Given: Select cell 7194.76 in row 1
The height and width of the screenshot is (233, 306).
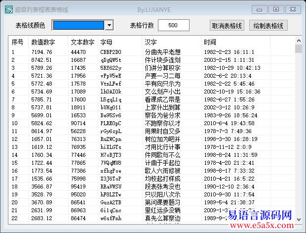Looking at the screenshot, I should click(x=42, y=52).
